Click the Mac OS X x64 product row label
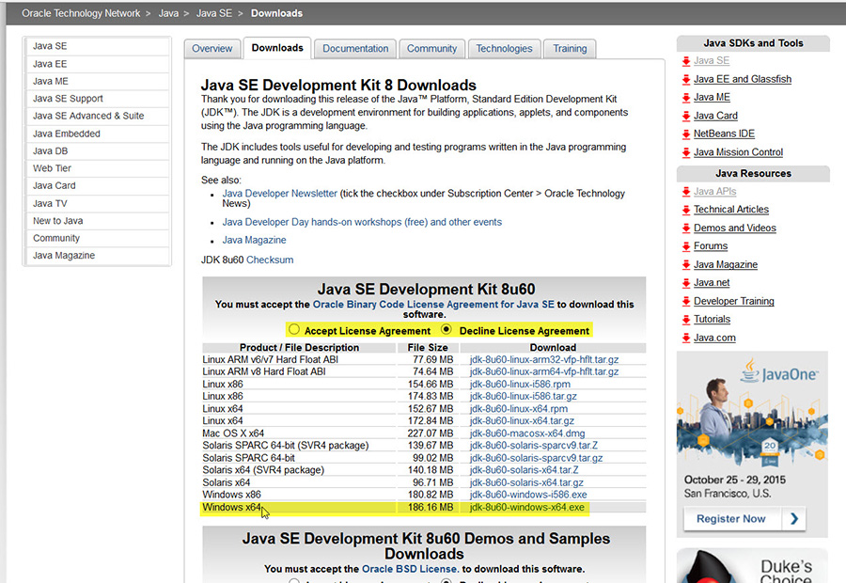This screenshot has width=846, height=583. point(233,433)
